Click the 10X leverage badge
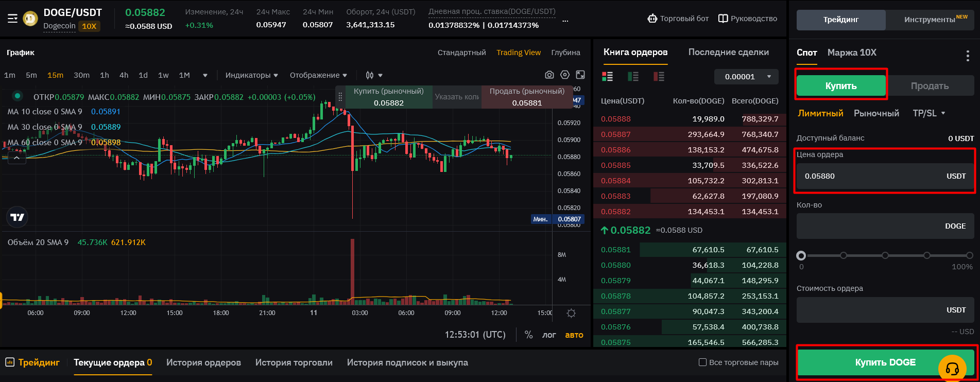This screenshot has height=382, width=980. pos(89,26)
